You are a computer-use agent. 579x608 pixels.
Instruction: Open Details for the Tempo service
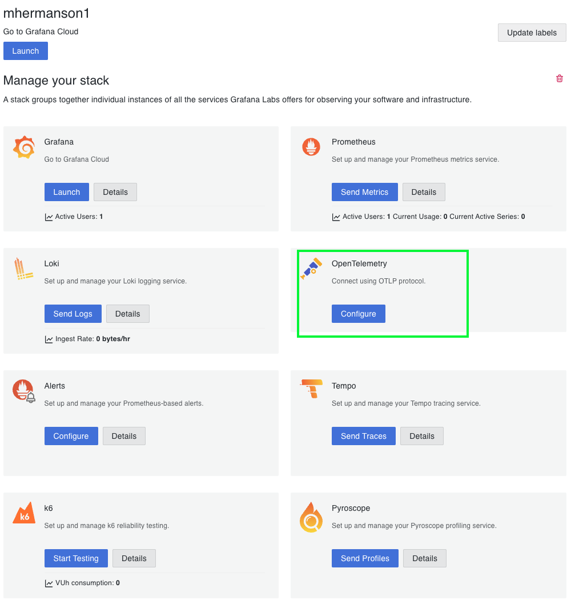421,436
